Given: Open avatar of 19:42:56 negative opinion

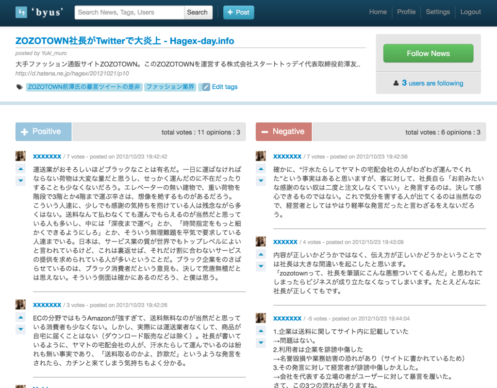Looking at the screenshot, I should (x=261, y=156).
